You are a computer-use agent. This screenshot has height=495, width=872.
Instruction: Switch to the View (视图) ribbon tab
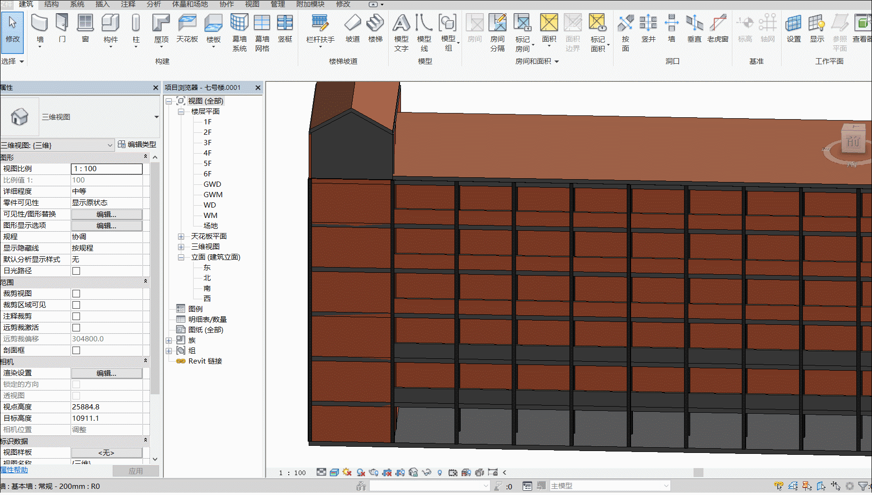[252, 4]
